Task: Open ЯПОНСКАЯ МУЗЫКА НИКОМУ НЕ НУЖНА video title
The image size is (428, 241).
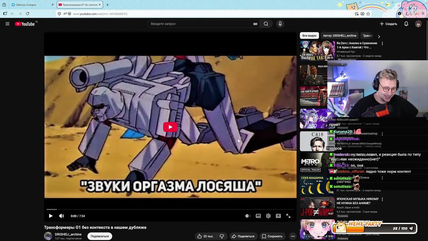Action: tap(357, 201)
